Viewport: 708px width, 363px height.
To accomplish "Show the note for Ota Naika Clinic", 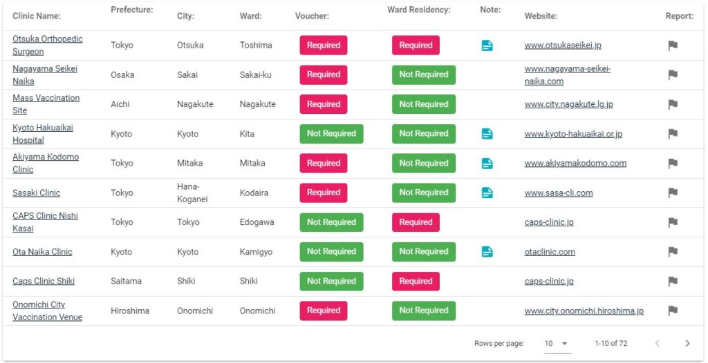I will pyautogui.click(x=487, y=252).
